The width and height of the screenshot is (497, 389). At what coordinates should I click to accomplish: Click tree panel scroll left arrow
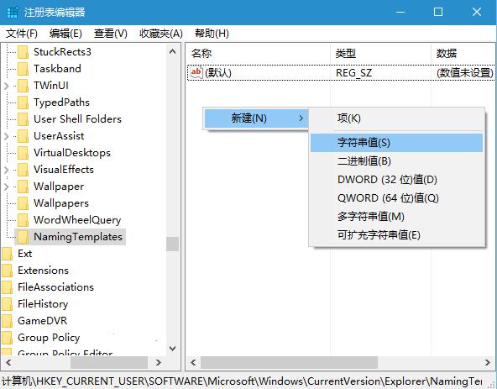pyautogui.click(x=8, y=362)
